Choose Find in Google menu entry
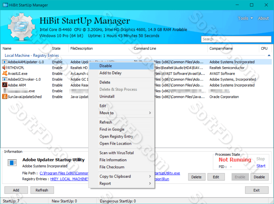The width and height of the screenshot is (274, 204). point(121,129)
